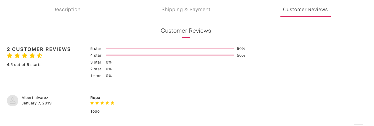This screenshot has width=374, height=126.
Task: Filter reviews by 5 star label
Action: coord(96,49)
